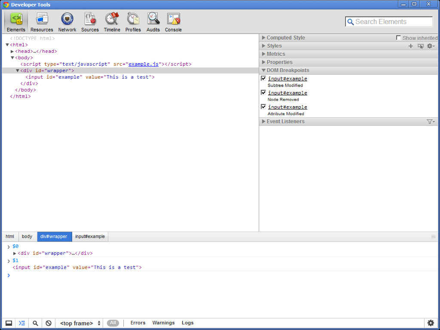This screenshot has width=440, height=330.
Task: Open the Resources panel
Action: point(42,22)
